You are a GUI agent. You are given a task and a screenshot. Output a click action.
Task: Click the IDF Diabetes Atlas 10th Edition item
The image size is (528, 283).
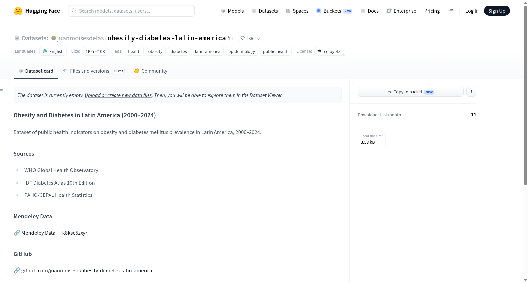coord(60,183)
